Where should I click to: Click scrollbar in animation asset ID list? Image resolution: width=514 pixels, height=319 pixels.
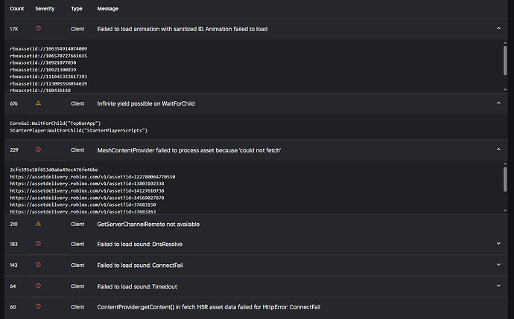505,60
